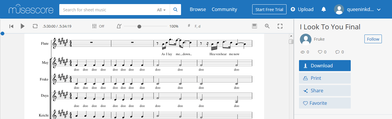Click the MuseScore logo
This screenshot has height=119, width=392.
(31, 9)
